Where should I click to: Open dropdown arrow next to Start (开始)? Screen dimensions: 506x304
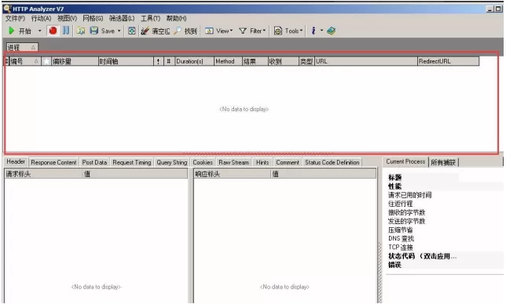[x=40, y=31]
